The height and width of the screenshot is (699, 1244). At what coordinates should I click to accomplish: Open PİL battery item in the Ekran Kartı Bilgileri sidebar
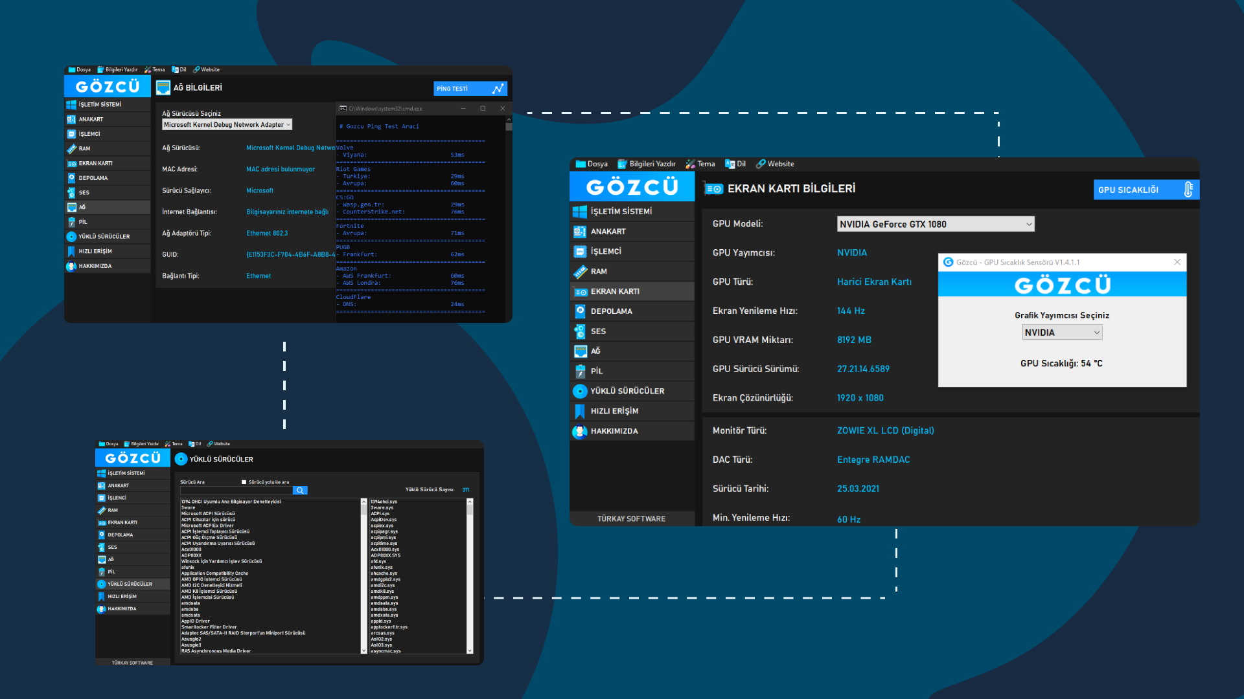[x=596, y=371]
